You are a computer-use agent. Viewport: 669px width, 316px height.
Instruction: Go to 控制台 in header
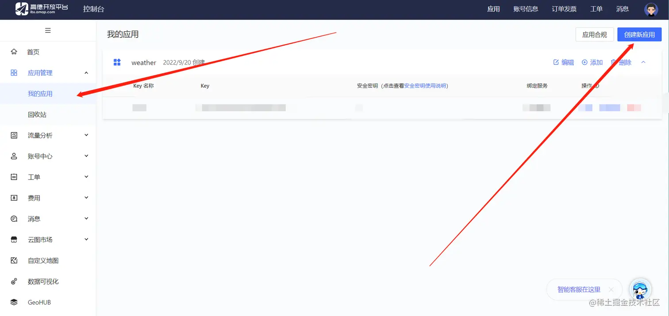(x=94, y=9)
